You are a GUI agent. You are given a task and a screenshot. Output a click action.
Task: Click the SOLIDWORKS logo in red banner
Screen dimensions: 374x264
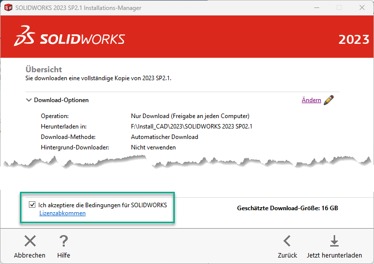click(70, 39)
